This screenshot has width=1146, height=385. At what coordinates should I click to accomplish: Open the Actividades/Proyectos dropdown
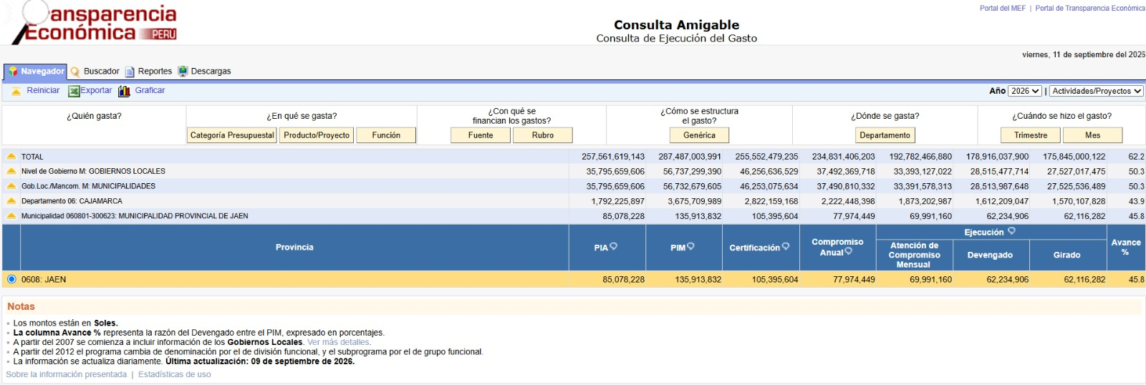pyautogui.click(x=1096, y=91)
